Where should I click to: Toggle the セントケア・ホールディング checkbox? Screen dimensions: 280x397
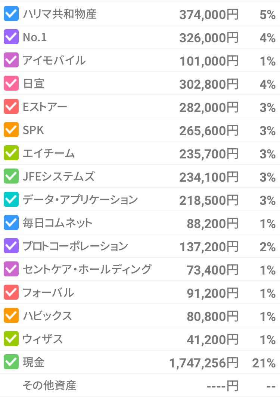pos(11,269)
